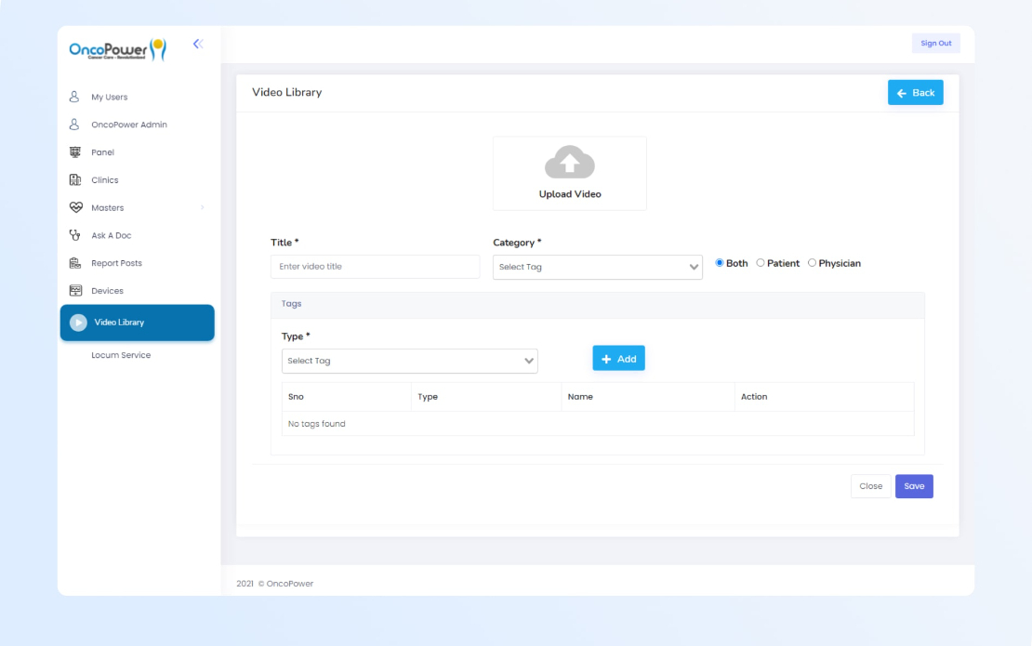Open OncoPower Admin menu item
This screenshot has height=646, width=1032.
(x=129, y=125)
